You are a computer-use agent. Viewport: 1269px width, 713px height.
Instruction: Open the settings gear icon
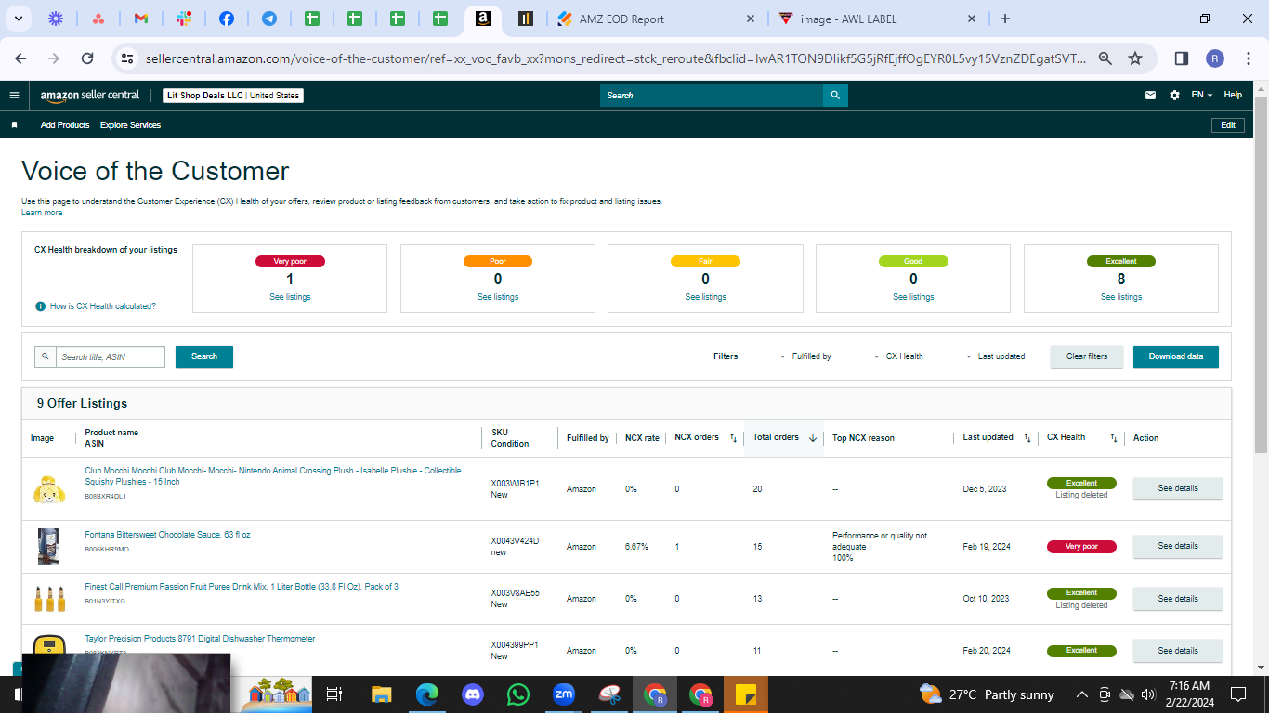1174,95
